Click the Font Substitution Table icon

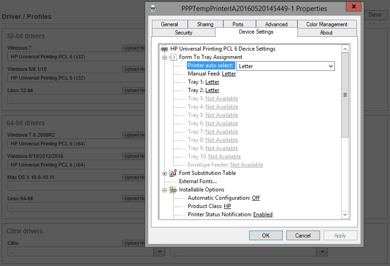click(x=173, y=173)
